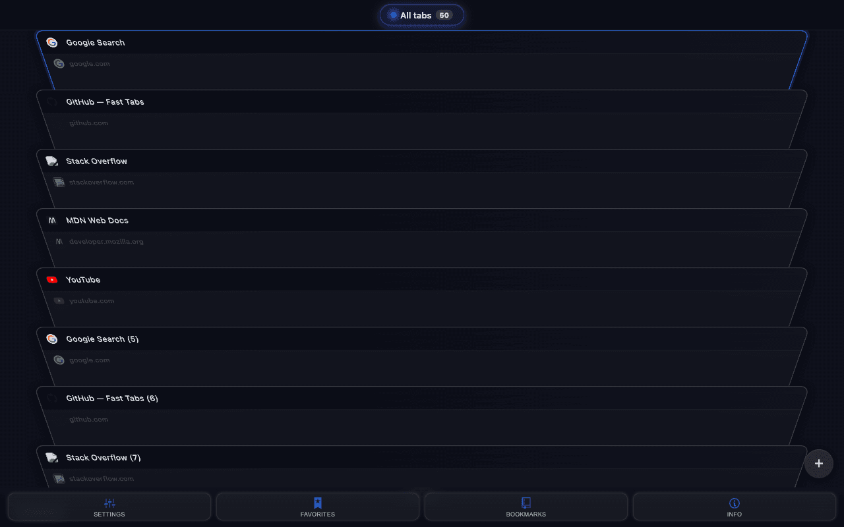Select the 'YouTube' tab title
The height and width of the screenshot is (527, 844).
[83, 280]
